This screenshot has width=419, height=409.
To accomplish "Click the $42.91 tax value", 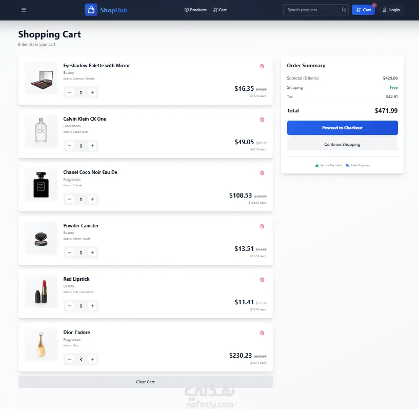I will coord(392,96).
